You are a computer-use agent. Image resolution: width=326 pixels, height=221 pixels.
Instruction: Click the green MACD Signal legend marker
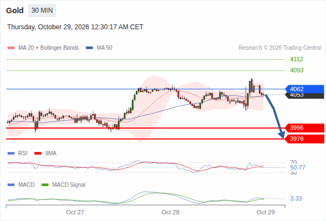click(x=45, y=185)
